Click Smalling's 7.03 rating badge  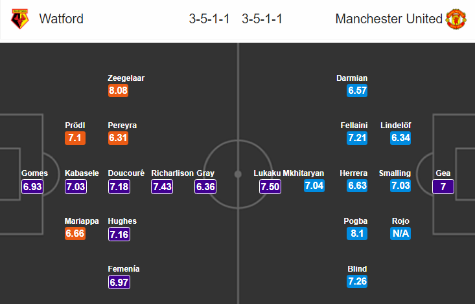point(400,186)
